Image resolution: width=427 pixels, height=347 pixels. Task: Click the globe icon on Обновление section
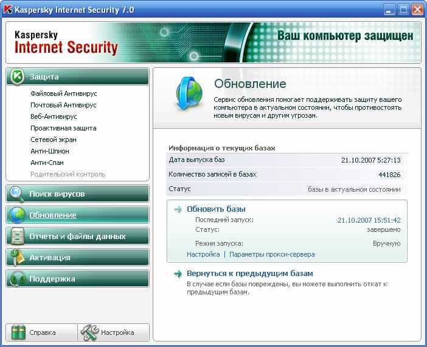coord(17,215)
